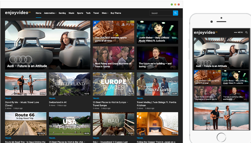Click Route 66 Road Trip title text

(25, 142)
